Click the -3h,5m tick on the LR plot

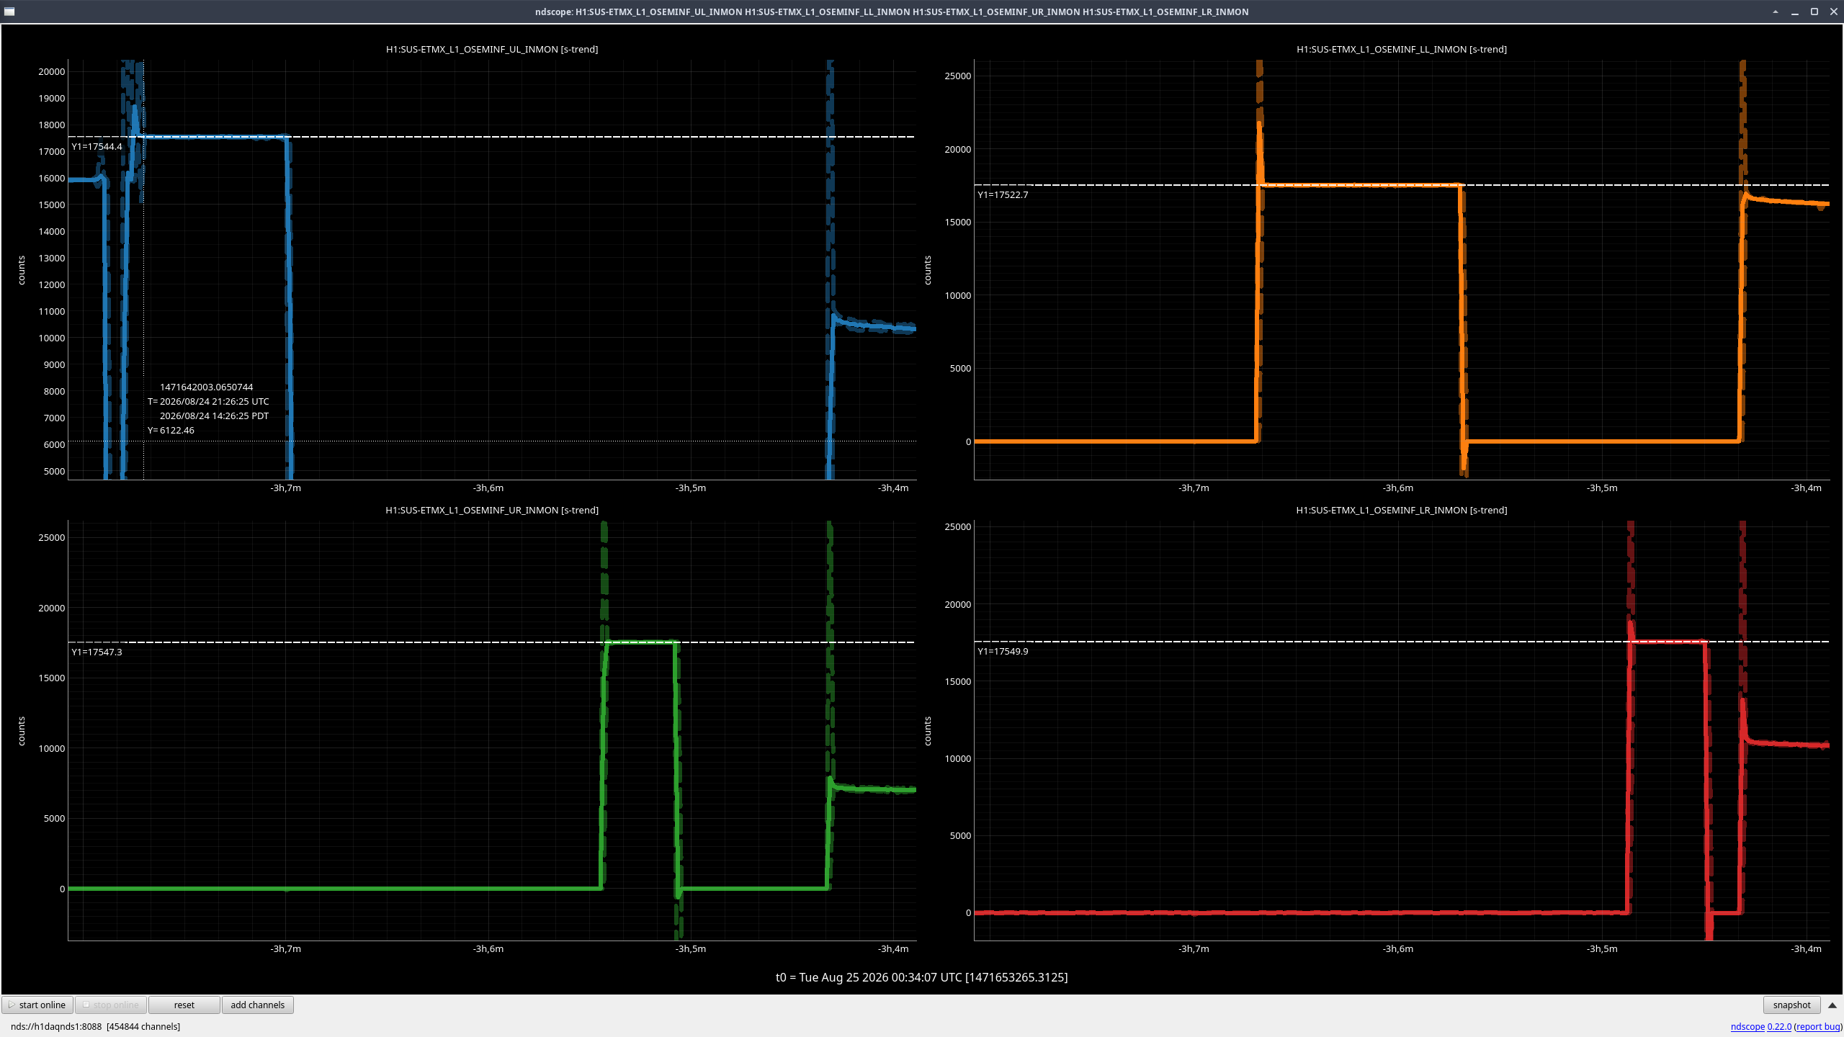[1602, 948]
